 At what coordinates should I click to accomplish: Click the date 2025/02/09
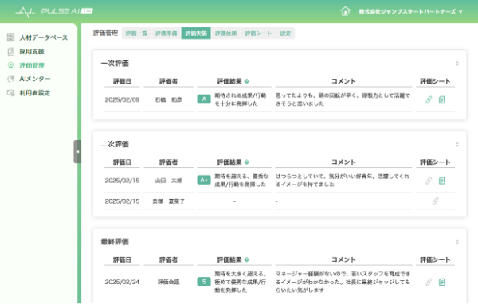[122, 99]
